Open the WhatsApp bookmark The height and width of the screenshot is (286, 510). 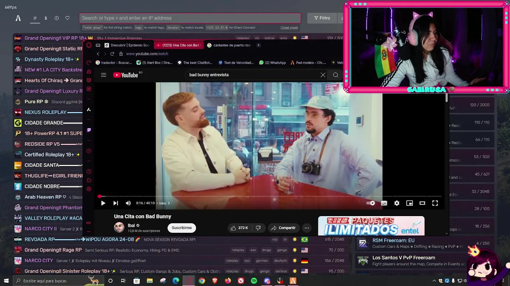coord(273,62)
